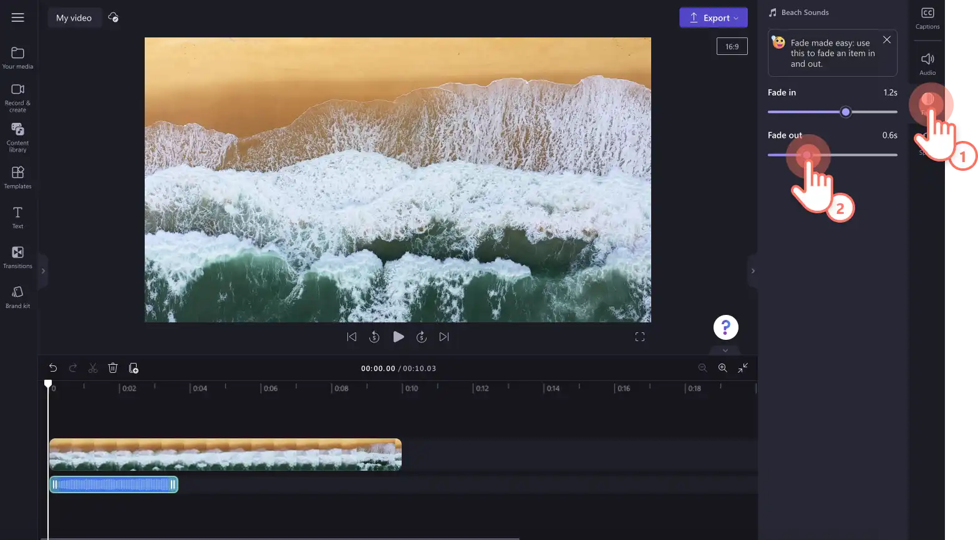Change the 16:9 aspect ratio
The height and width of the screenshot is (540, 978).
point(732,46)
